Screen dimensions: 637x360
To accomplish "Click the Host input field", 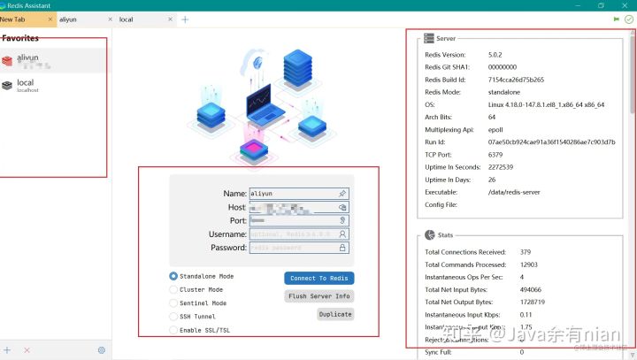I will point(299,207).
